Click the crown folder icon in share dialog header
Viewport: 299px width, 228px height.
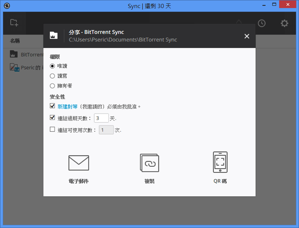[54, 36]
